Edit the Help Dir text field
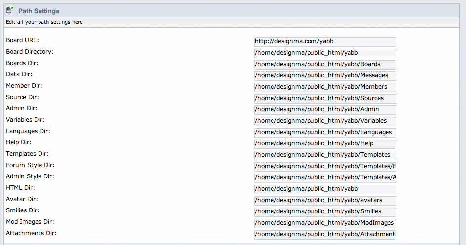This screenshot has width=466, height=245. 325,144
